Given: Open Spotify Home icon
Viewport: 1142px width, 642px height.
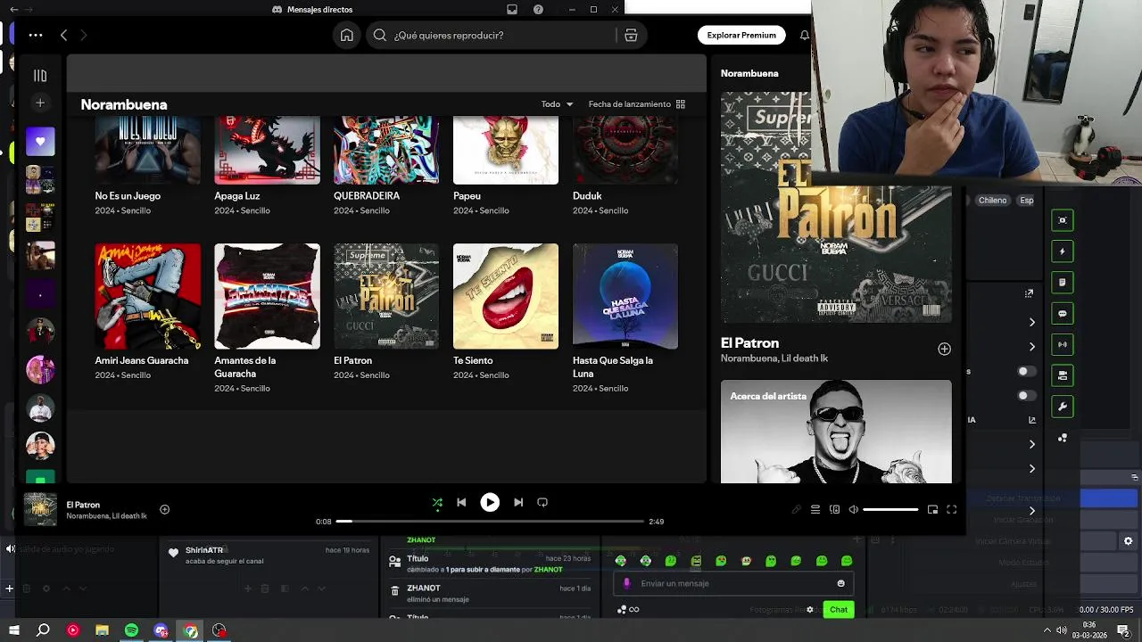Looking at the screenshot, I should pyautogui.click(x=346, y=35).
